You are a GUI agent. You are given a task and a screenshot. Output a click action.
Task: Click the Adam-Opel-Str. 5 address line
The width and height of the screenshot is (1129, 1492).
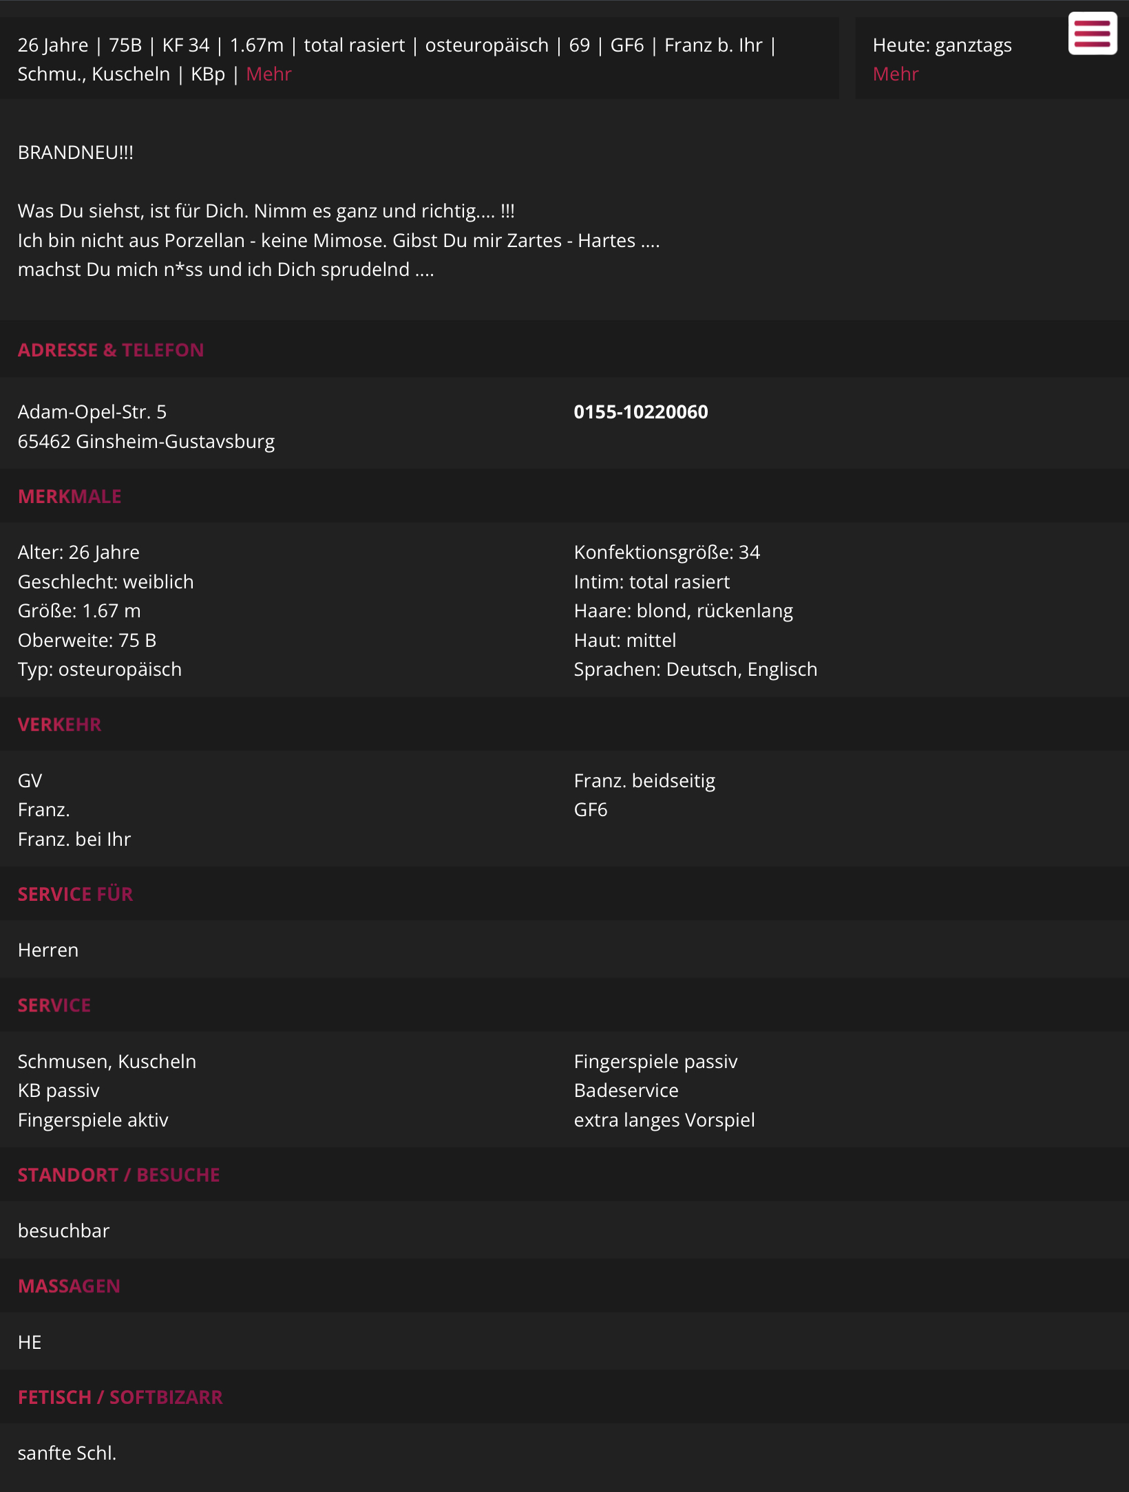tap(92, 412)
